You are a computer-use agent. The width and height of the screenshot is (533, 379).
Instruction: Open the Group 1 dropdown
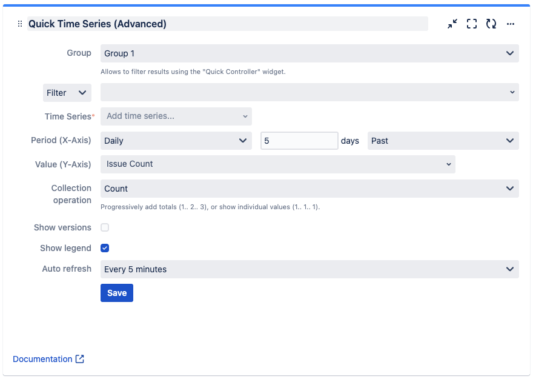pyautogui.click(x=310, y=53)
